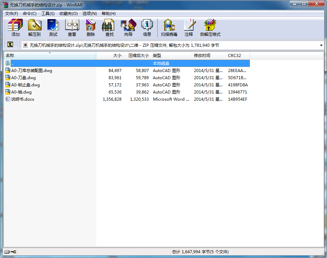Go up one folder level button
The width and height of the screenshot is (327, 258).
[x=11, y=45]
